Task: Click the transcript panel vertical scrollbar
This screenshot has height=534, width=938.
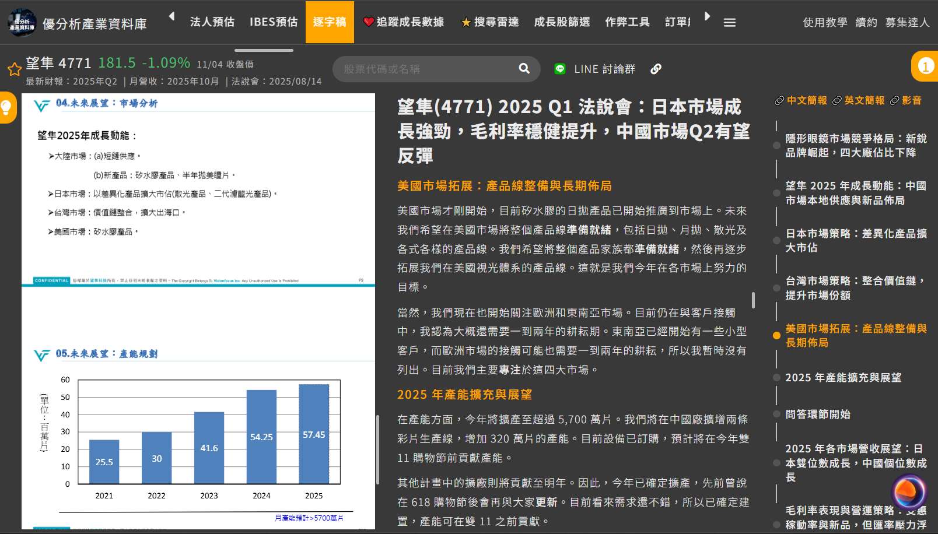Action: 753,300
